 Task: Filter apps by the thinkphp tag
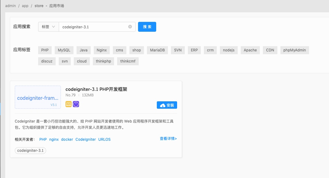(103, 61)
